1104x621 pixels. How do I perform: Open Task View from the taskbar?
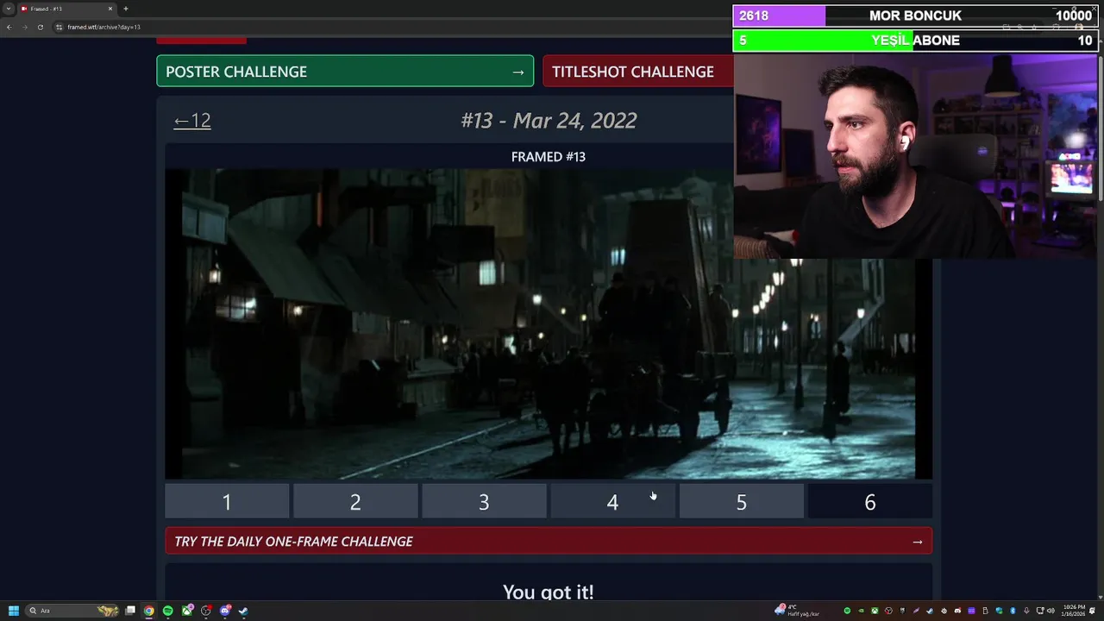(x=130, y=611)
